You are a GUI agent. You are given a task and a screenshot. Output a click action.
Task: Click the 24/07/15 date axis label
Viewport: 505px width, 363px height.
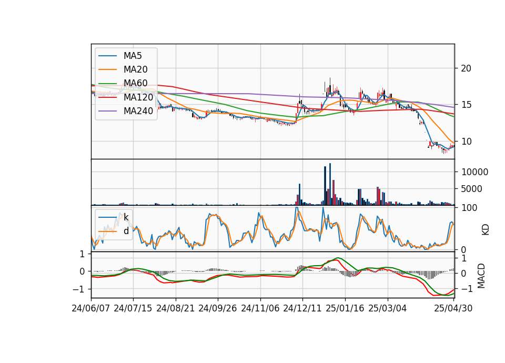133,308
